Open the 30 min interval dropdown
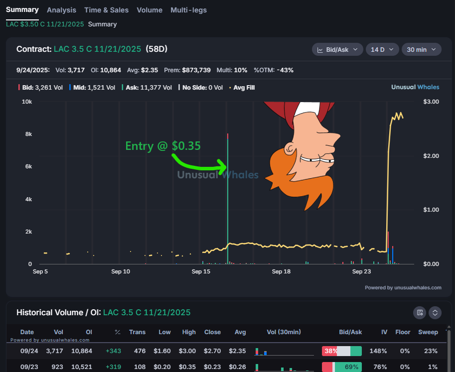 pos(421,50)
